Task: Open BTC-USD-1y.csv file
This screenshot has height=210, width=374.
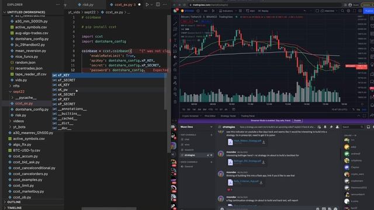Action: point(26,150)
